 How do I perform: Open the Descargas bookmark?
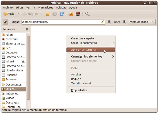[14, 103]
